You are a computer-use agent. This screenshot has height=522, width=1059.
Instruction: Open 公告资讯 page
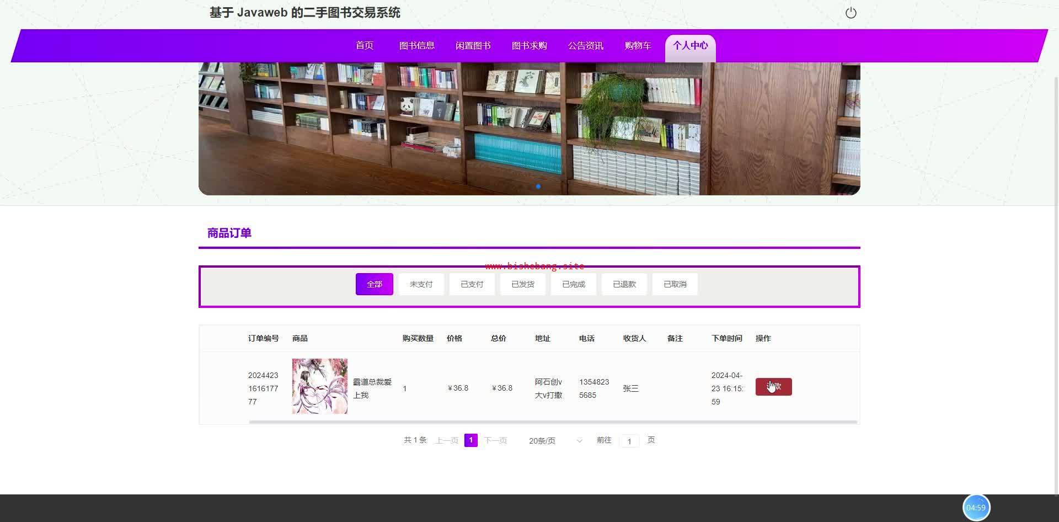point(586,46)
